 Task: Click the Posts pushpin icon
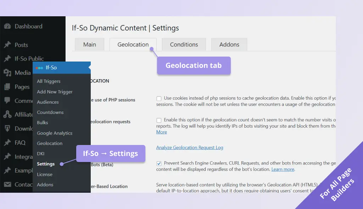(7, 45)
